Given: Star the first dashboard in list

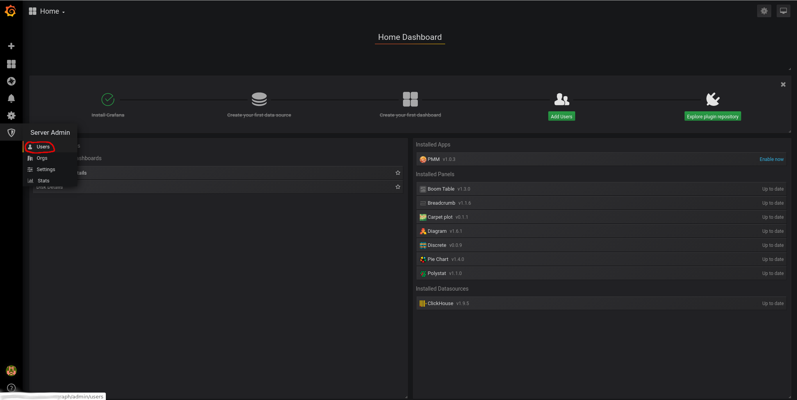Looking at the screenshot, I should pos(398,173).
